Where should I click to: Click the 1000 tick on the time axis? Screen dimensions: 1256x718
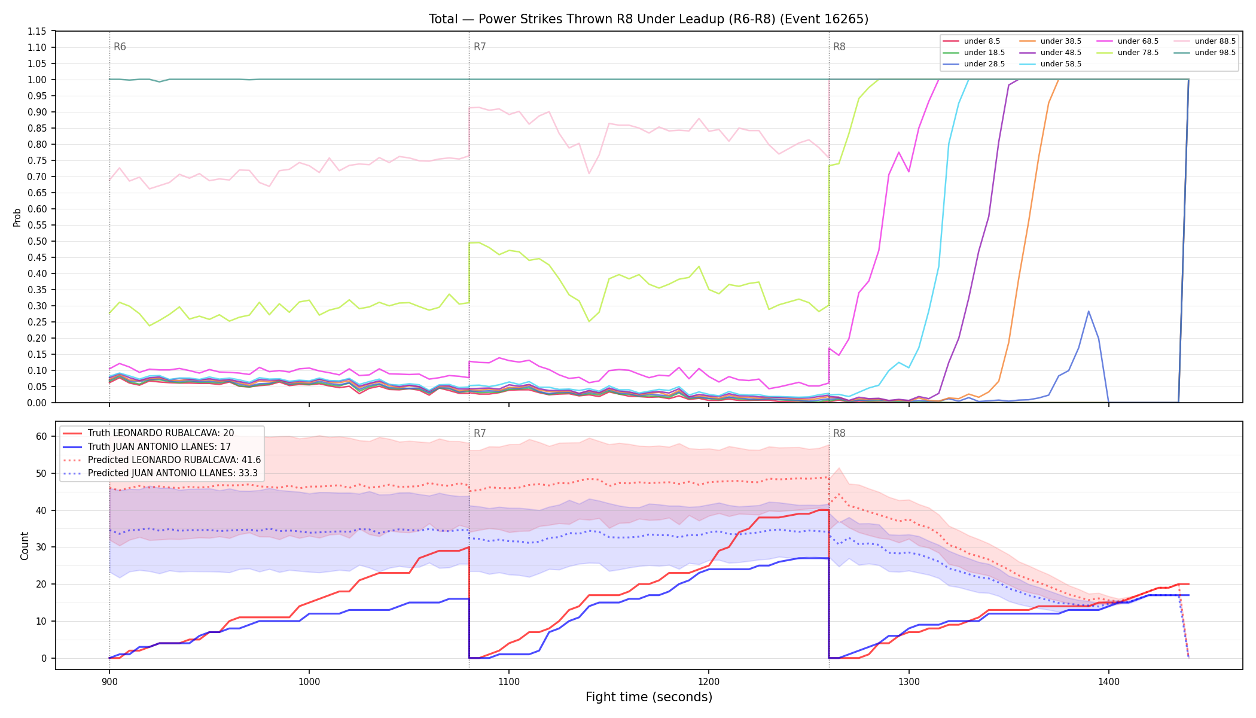(x=309, y=681)
